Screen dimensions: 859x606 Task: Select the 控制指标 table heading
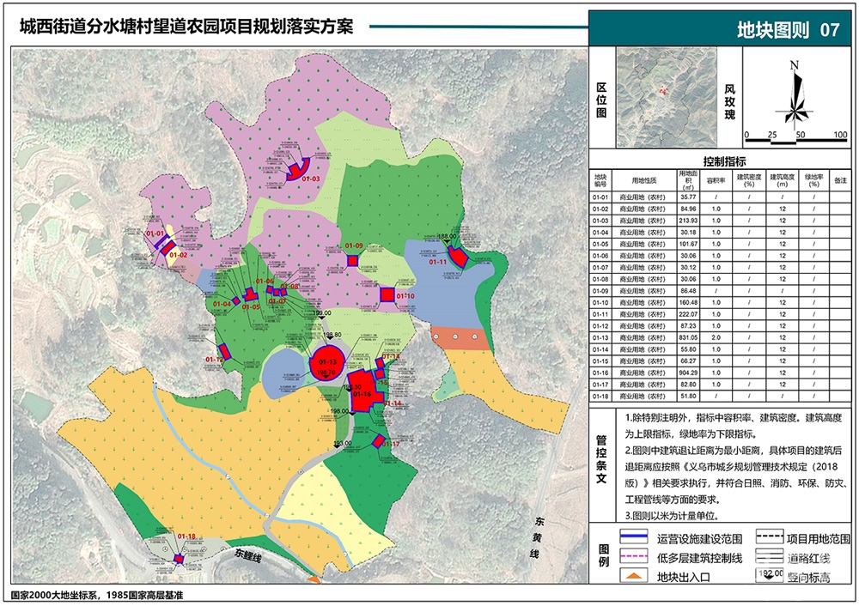(x=724, y=161)
